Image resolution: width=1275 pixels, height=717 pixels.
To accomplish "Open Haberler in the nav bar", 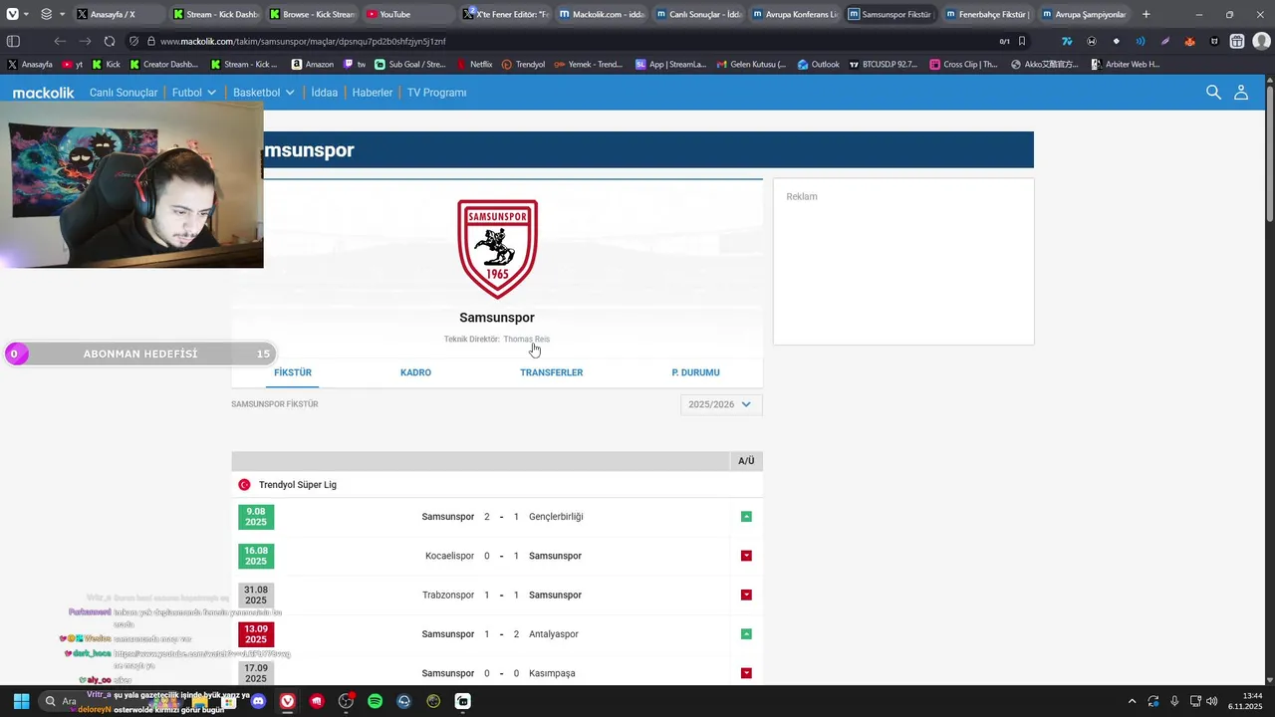I will click(x=373, y=93).
